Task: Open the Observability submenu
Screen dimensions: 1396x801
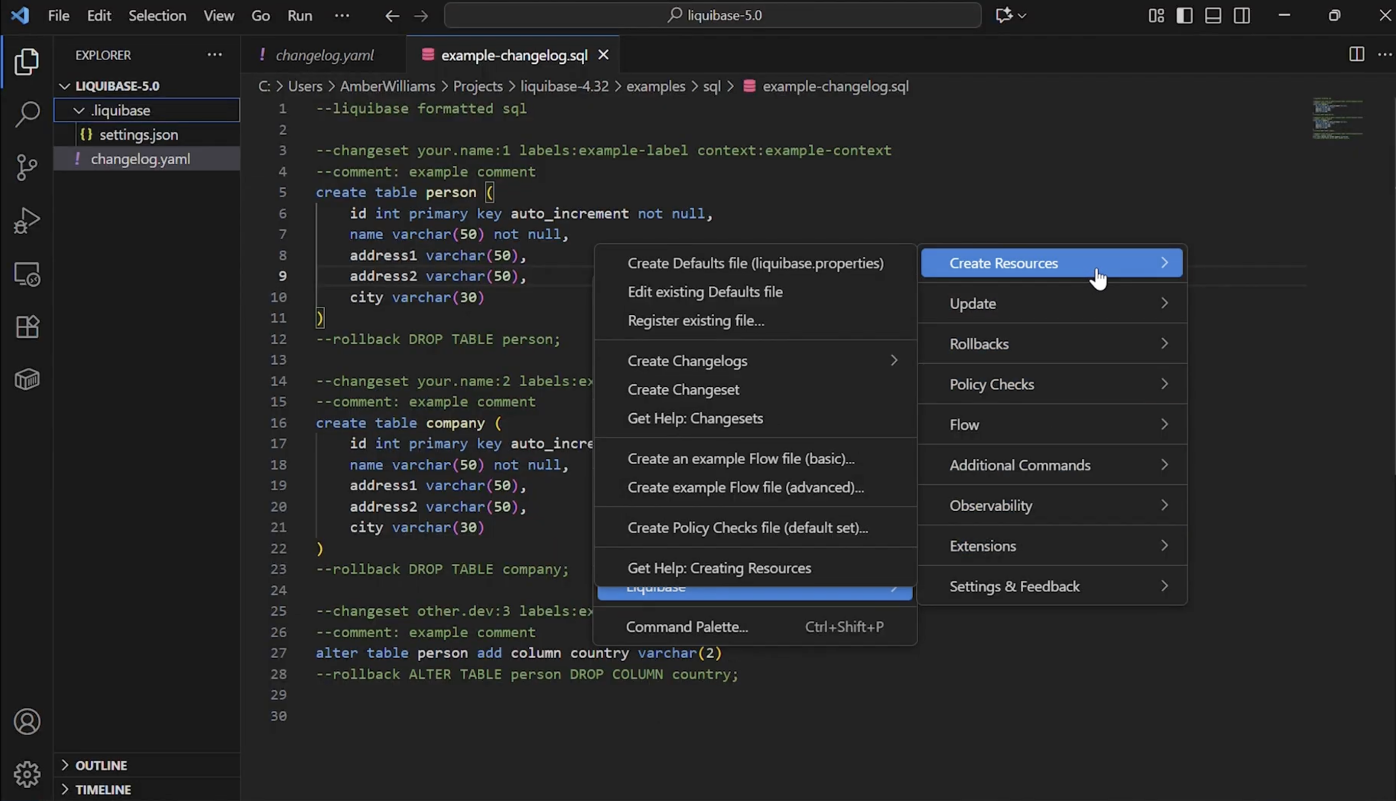Action: pos(1051,506)
